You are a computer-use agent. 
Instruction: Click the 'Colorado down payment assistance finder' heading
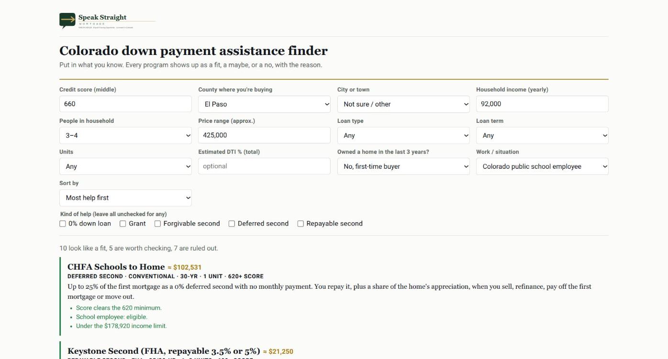click(193, 51)
